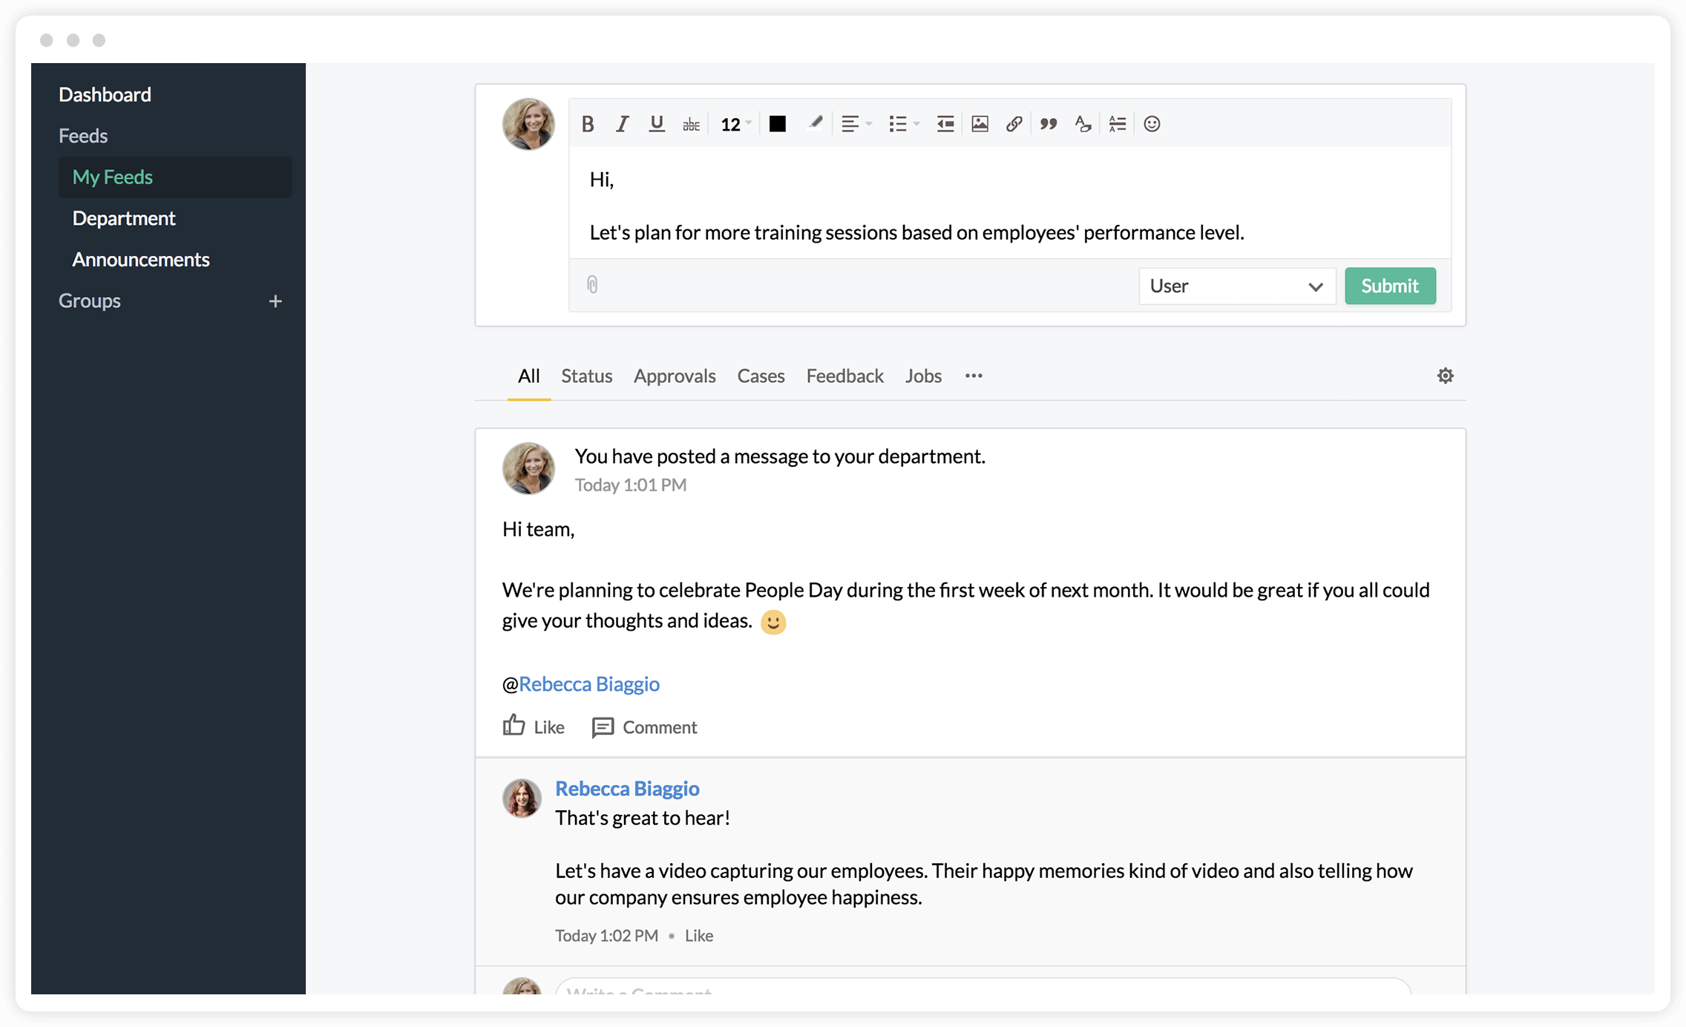Select the text highlight color tool
The image size is (1686, 1027).
coord(815,124)
